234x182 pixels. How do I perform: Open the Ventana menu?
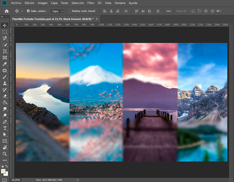[120, 3]
